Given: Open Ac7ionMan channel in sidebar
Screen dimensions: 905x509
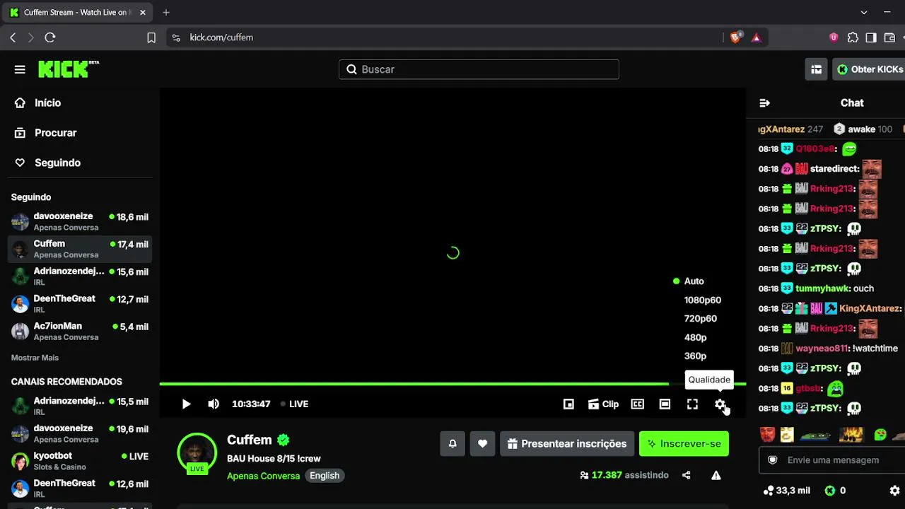Looking at the screenshot, I should pos(79,331).
